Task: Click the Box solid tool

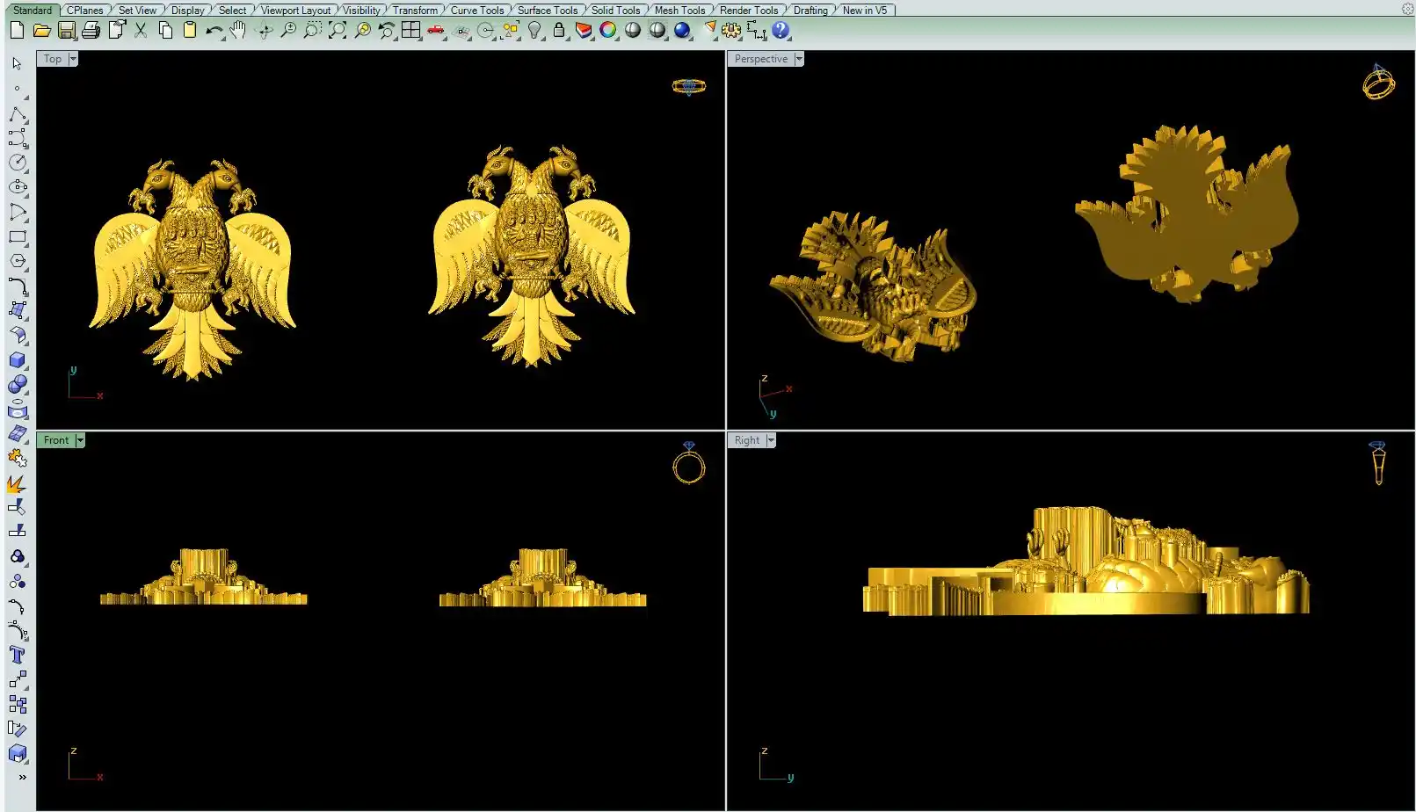Action: point(18,360)
